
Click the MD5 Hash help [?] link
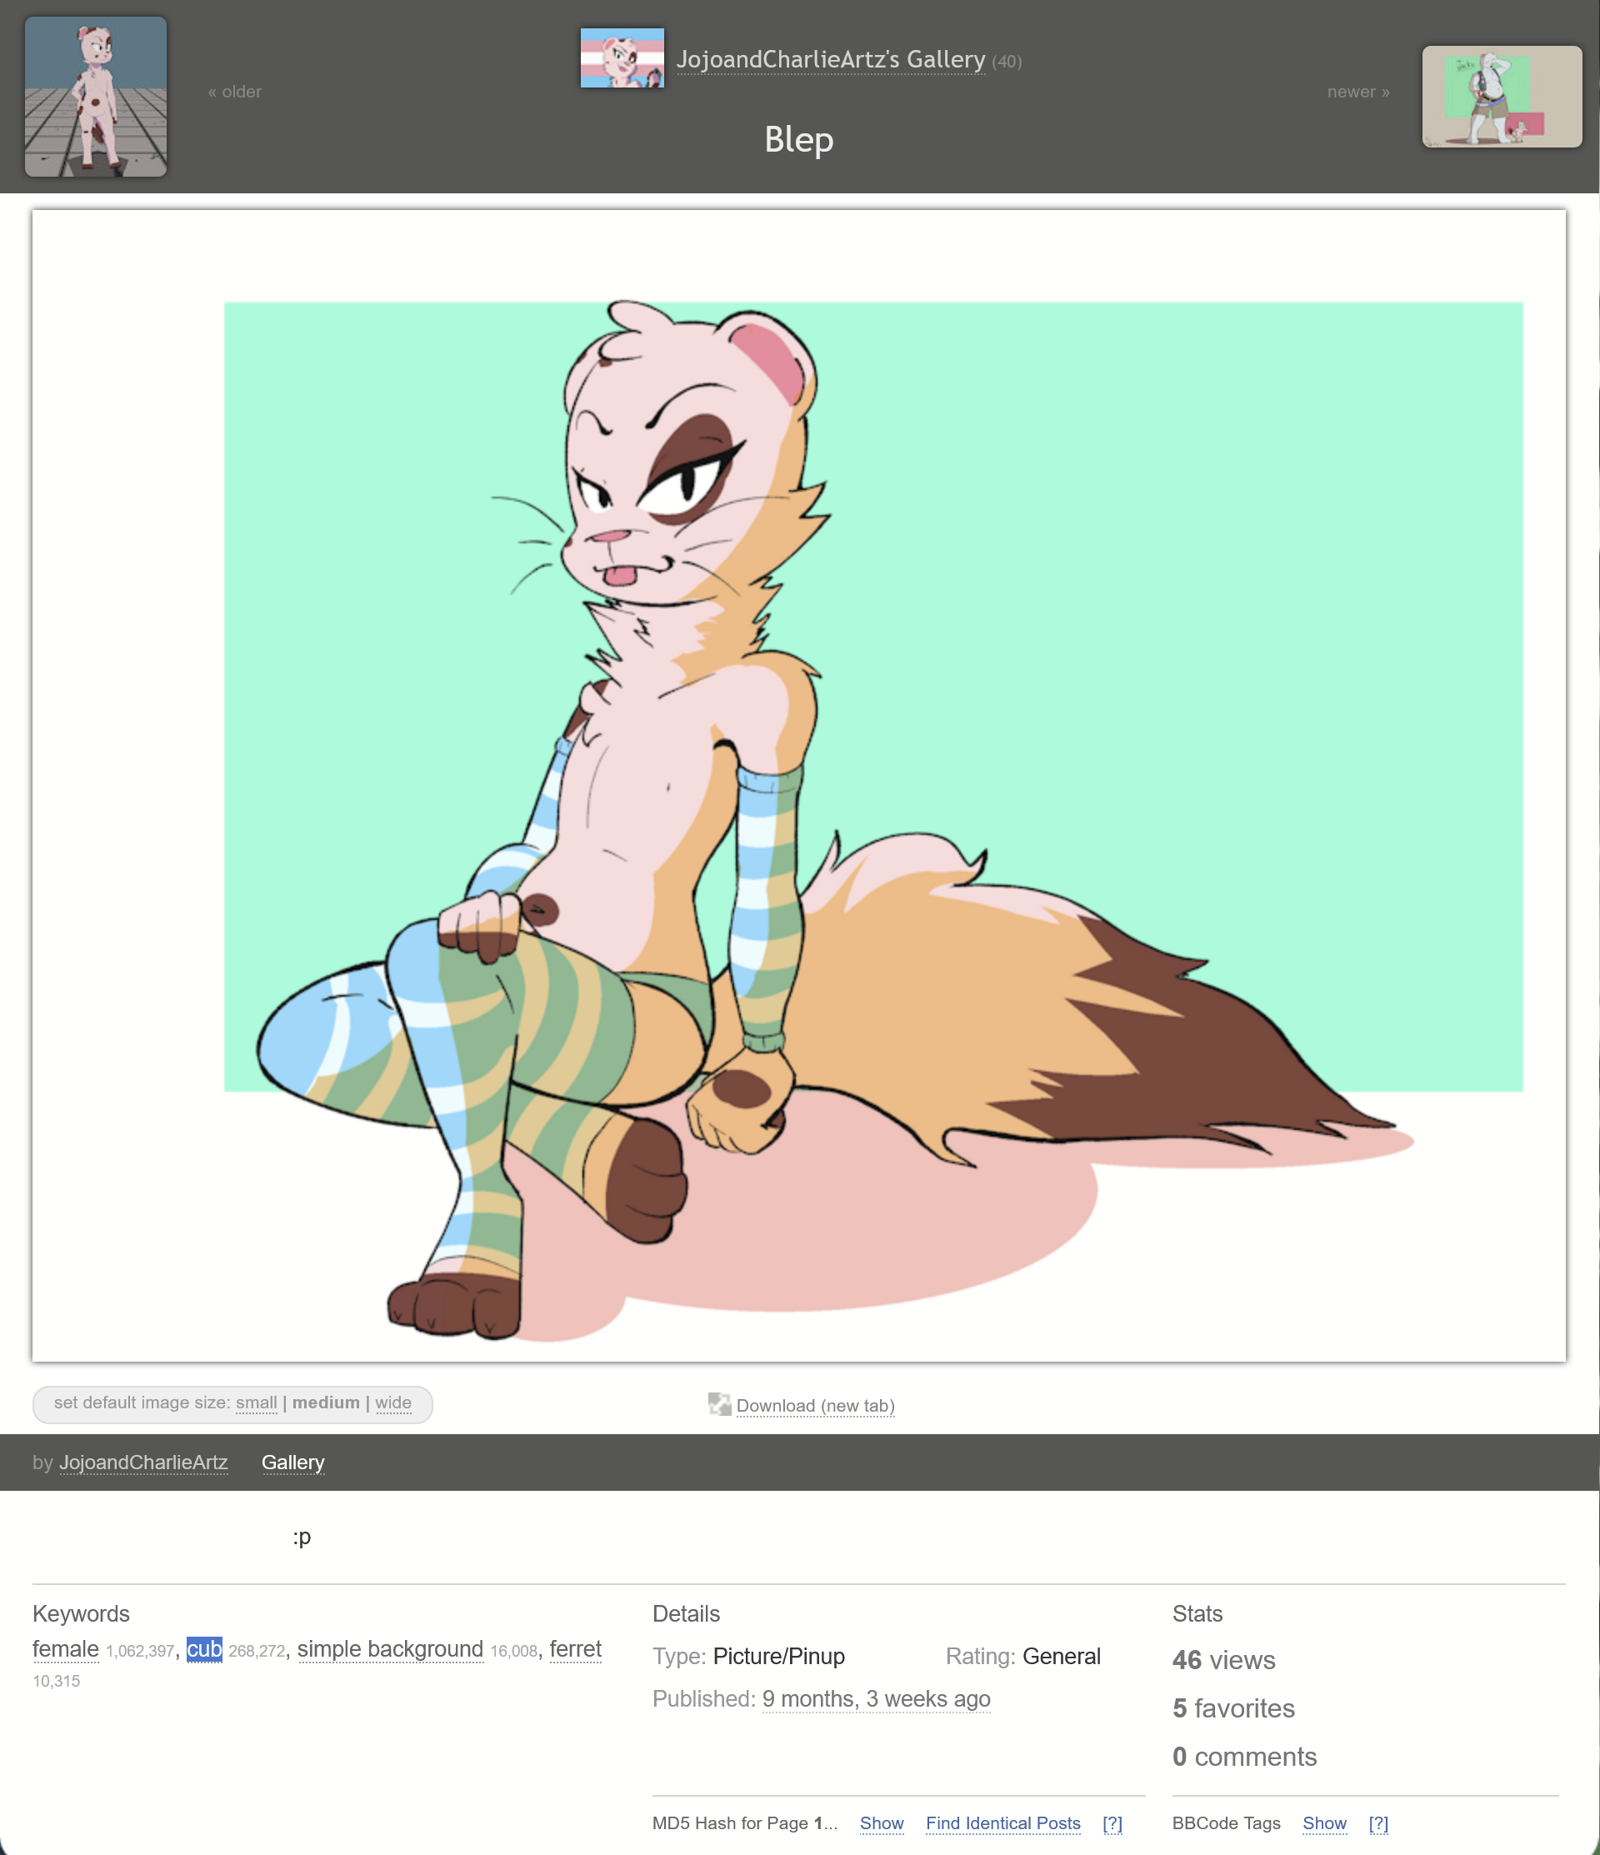(1111, 1822)
